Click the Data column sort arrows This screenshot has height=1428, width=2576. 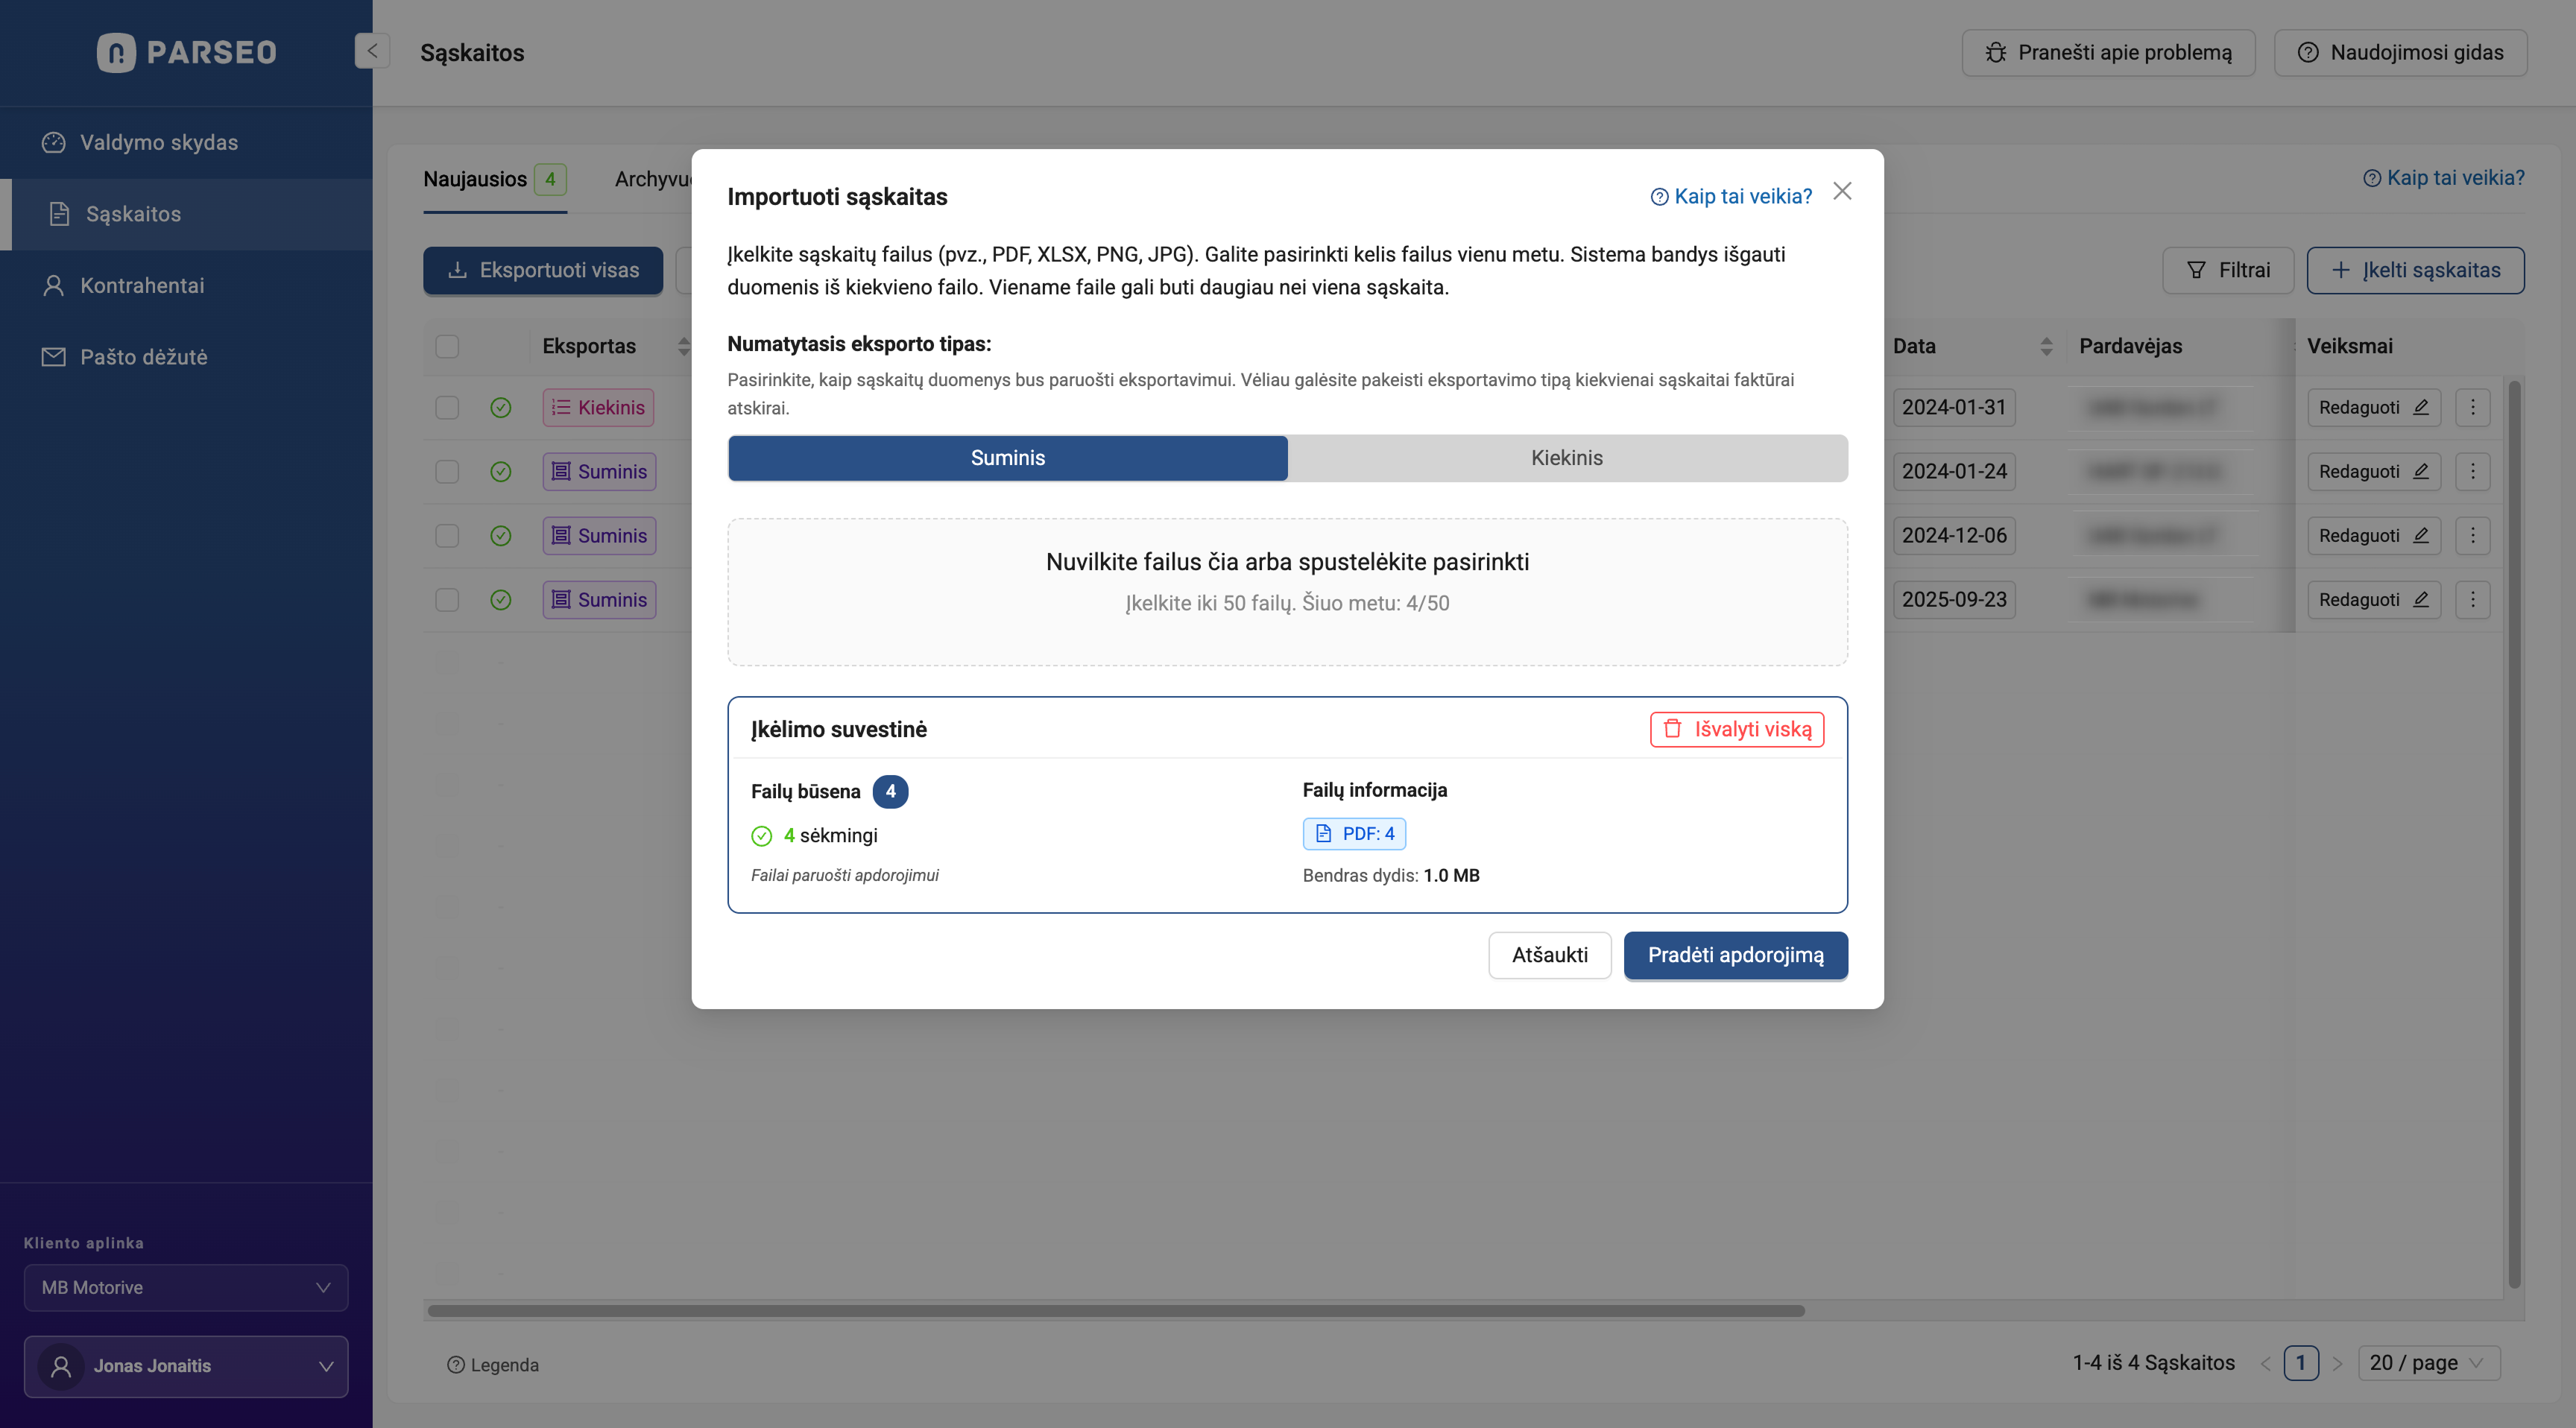pyautogui.click(x=2046, y=346)
